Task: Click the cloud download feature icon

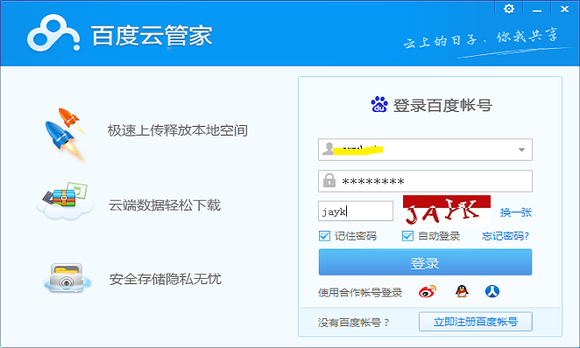Action: (65, 201)
